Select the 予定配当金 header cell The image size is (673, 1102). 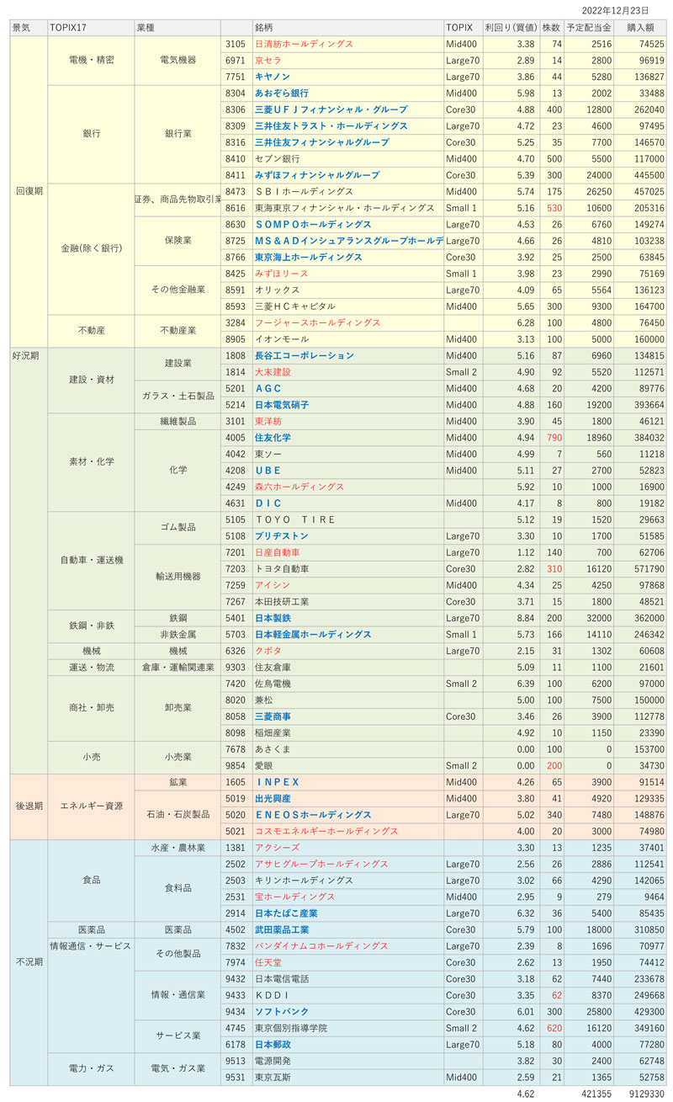pyautogui.click(x=589, y=27)
